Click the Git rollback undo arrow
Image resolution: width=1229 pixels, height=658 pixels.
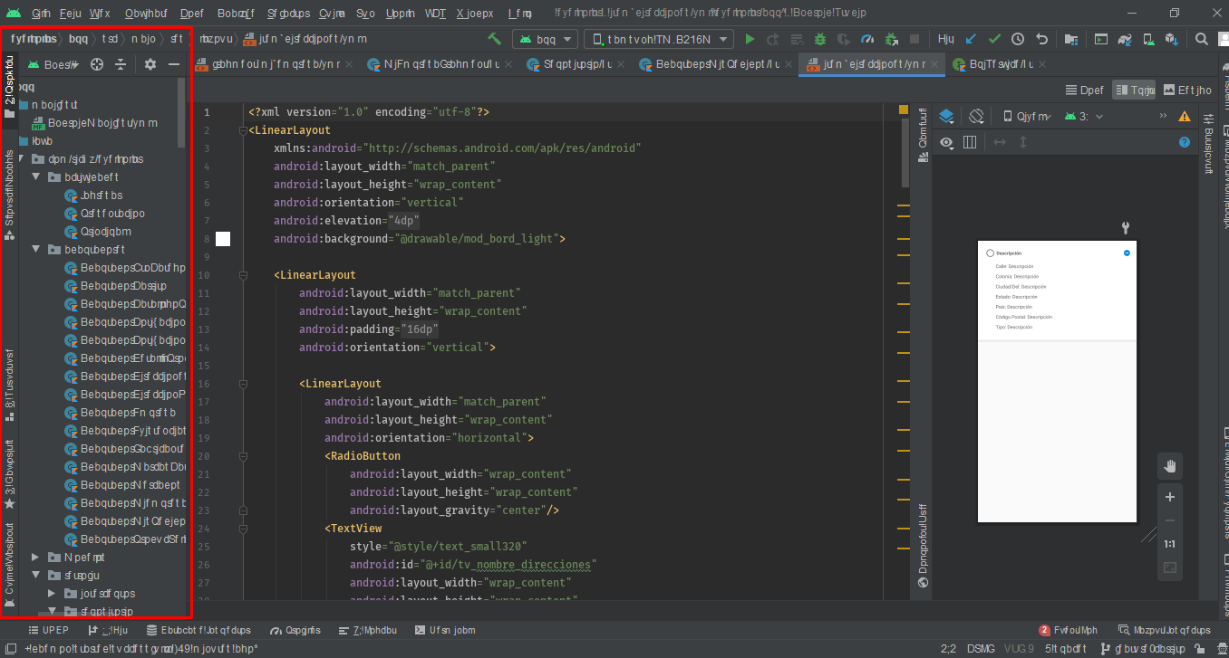(1041, 39)
